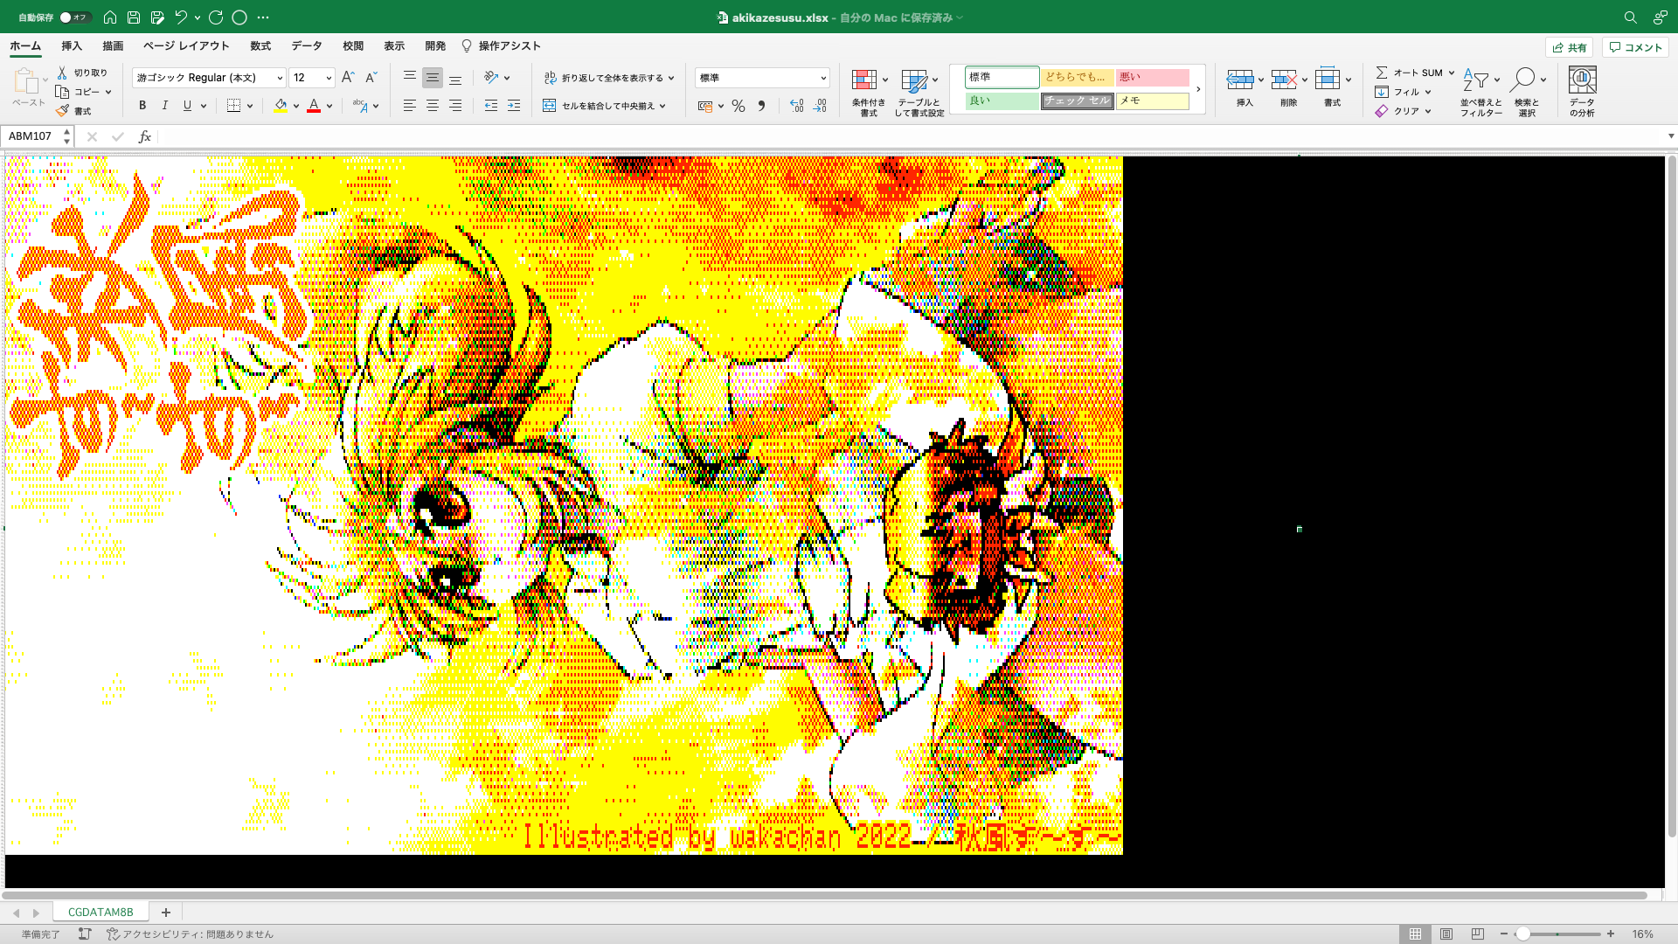The width and height of the screenshot is (1678, 944).
Task: Click the Redo arrow icon
Action: [x=216, y=17]
